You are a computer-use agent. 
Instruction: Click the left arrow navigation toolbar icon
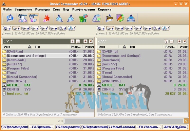coord(59,18)
